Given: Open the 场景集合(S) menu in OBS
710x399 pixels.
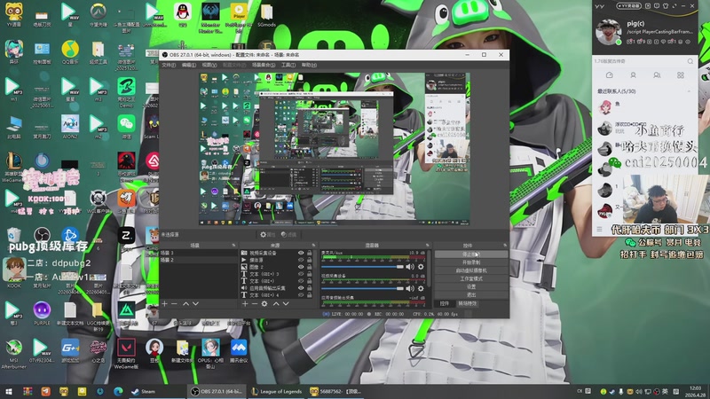Looking at the screenshot, I should (264, 65).
